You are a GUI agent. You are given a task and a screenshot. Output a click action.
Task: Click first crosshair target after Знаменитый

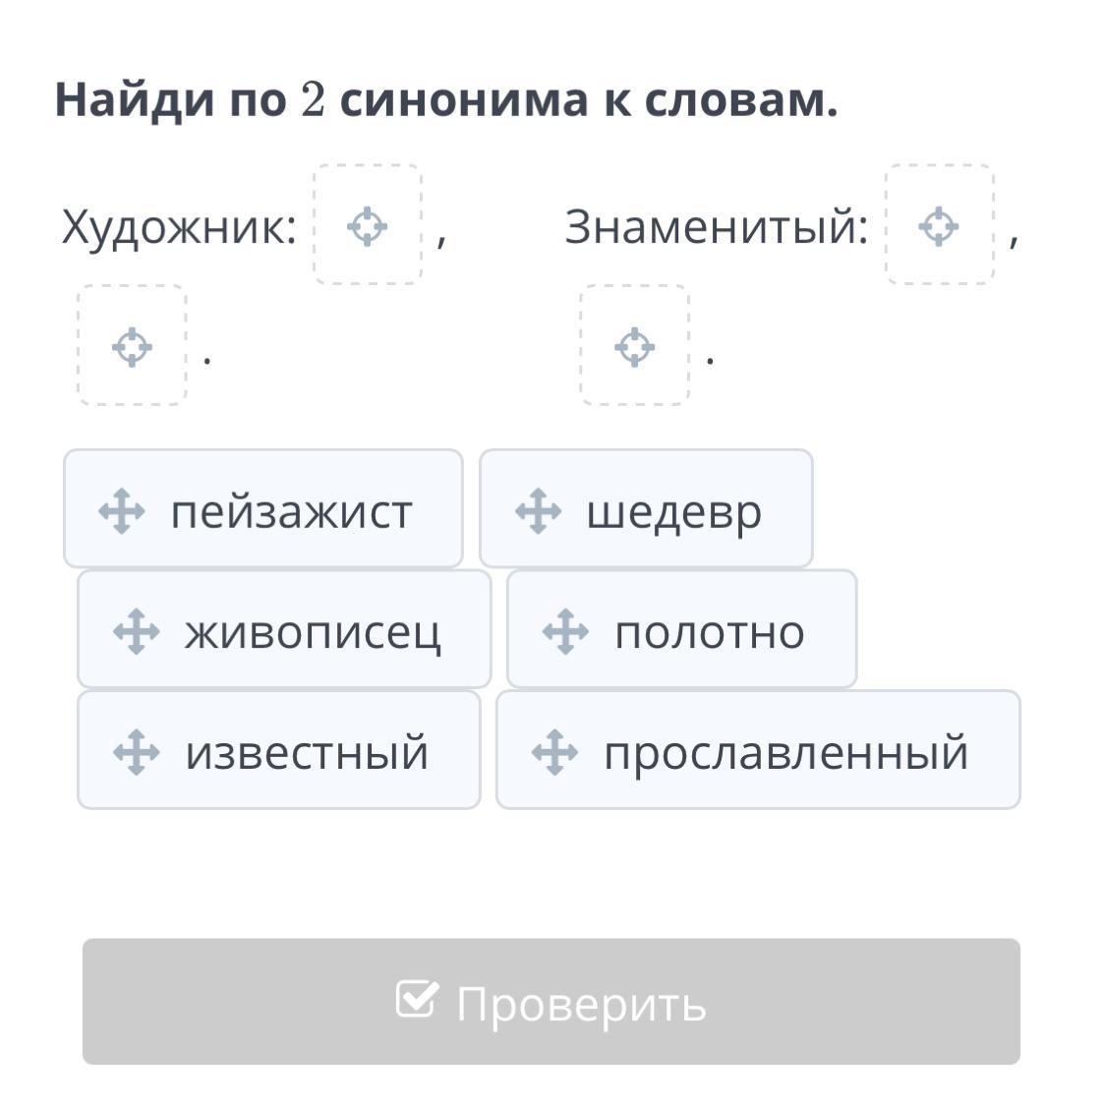(939, 226)
